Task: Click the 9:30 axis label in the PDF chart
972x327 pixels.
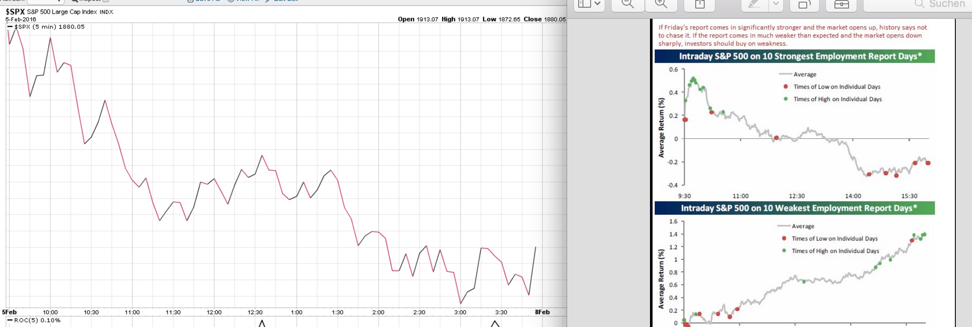Action: pos(684,196)
